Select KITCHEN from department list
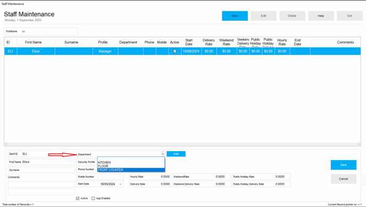Screen dimensions: 366x207 click(131, 162)
